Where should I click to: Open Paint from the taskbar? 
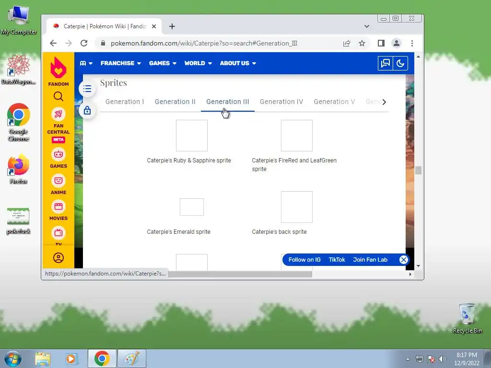[131, 358]
